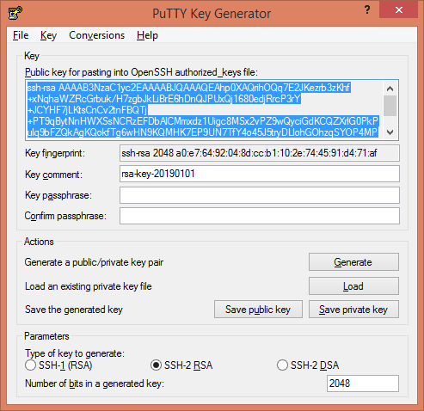
Task: Select the SSH-2 DSA key type
Action: tap(308, 365)
